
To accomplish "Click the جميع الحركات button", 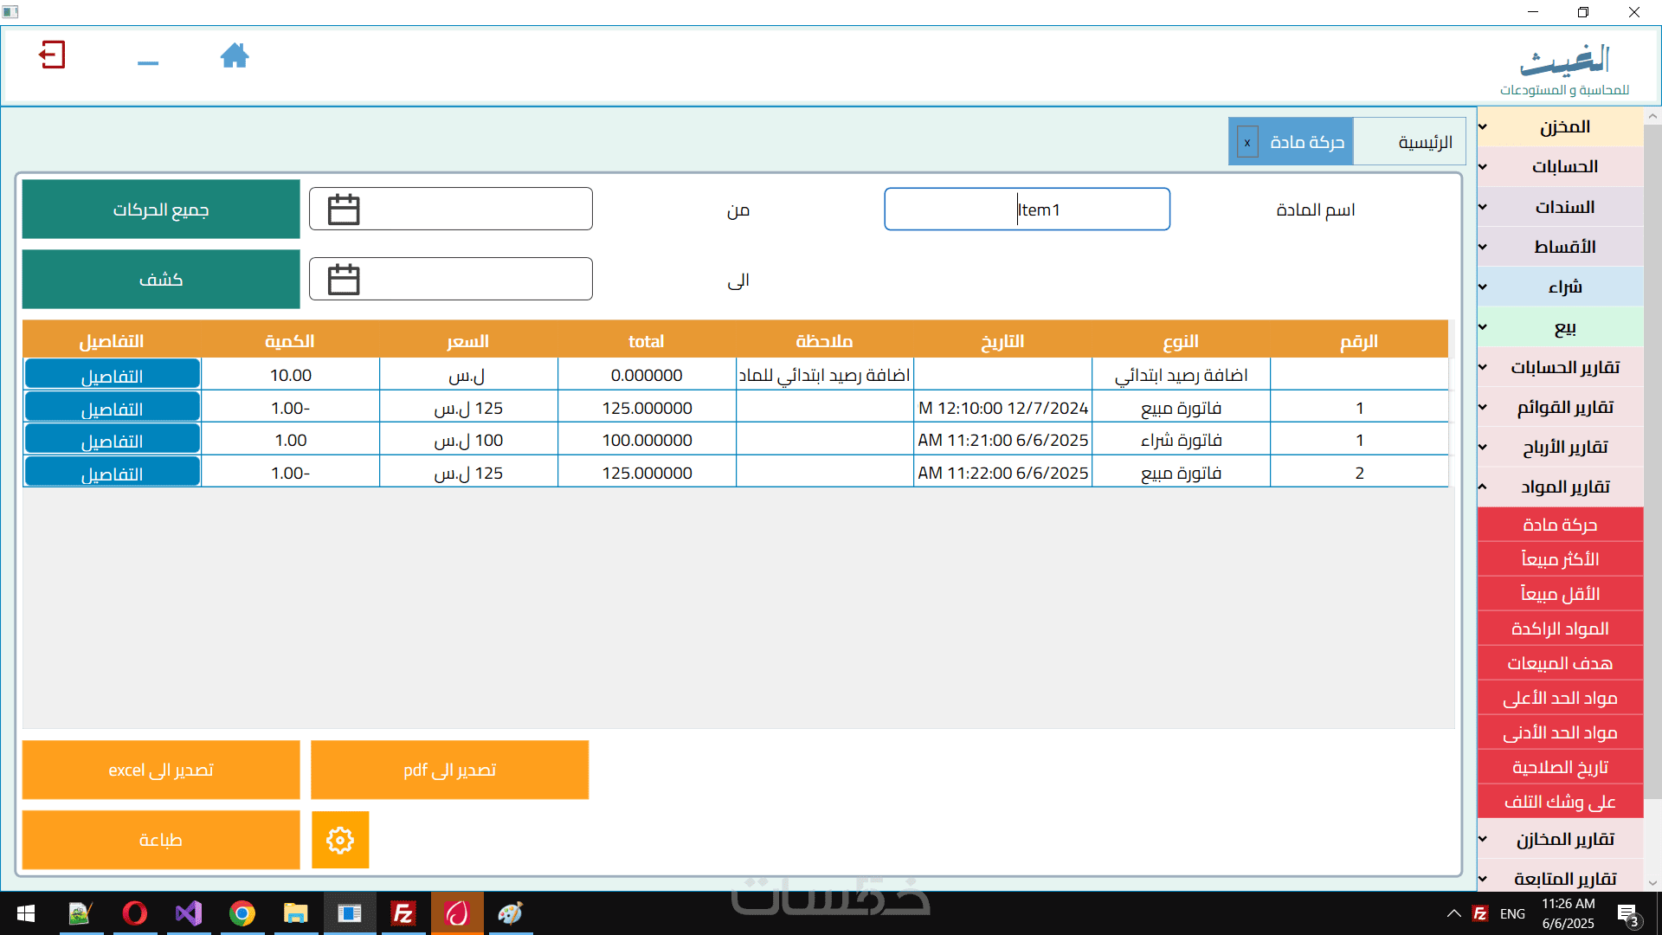I will point(161,210).
